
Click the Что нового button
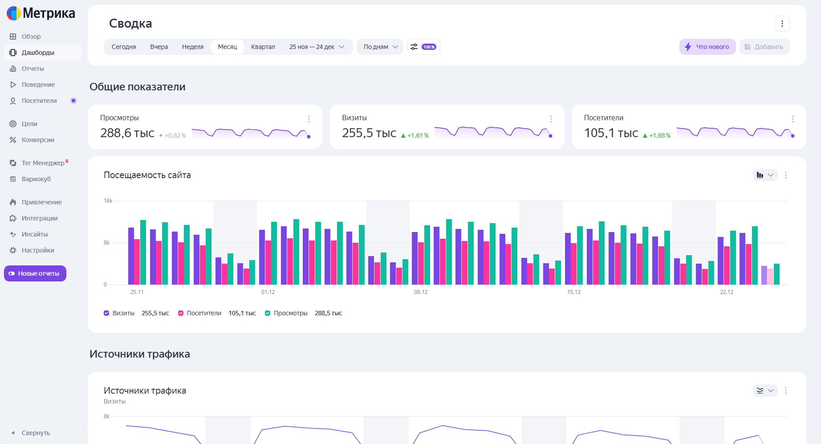point(707,47)
